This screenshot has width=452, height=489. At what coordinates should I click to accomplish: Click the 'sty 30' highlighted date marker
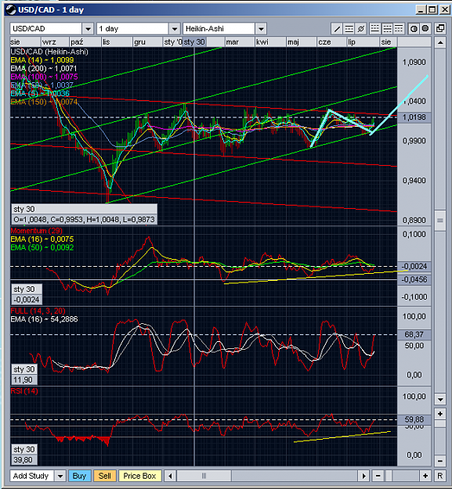194,42
